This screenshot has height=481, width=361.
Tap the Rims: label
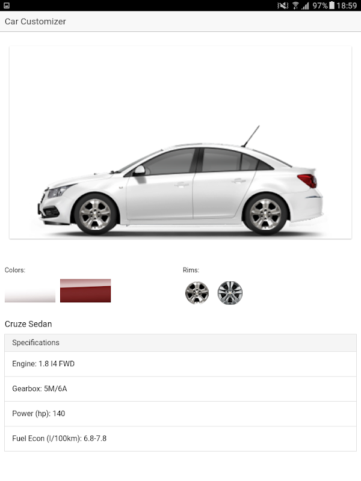[191, 270]
